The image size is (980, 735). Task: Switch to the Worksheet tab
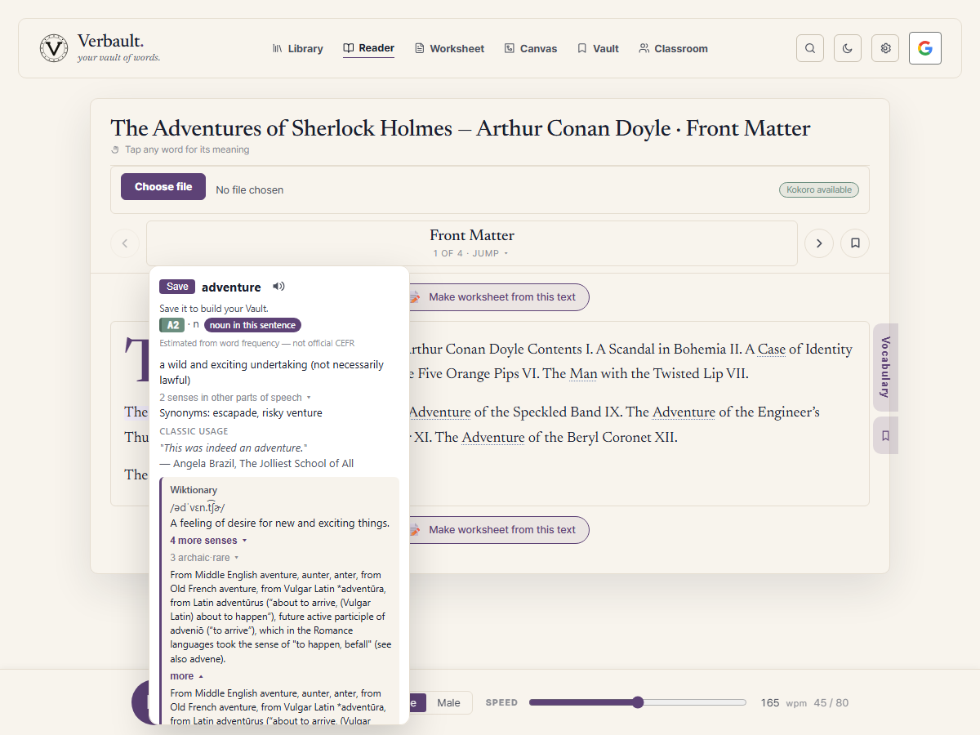[449, 48]
